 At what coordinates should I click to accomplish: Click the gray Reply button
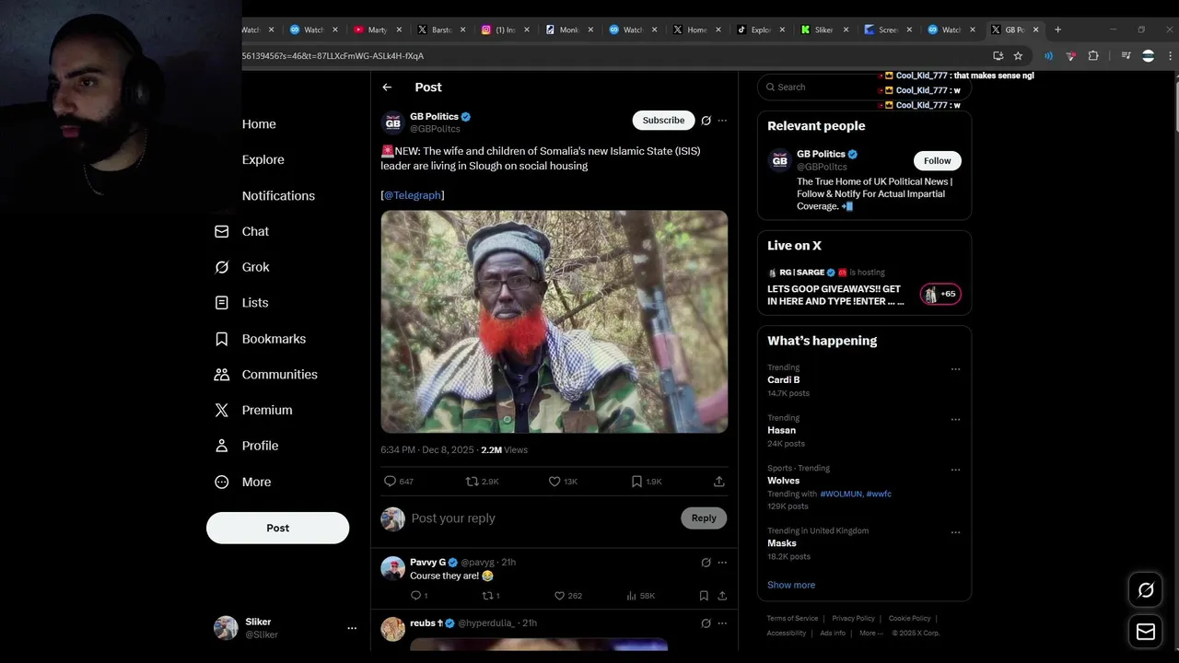704,518
